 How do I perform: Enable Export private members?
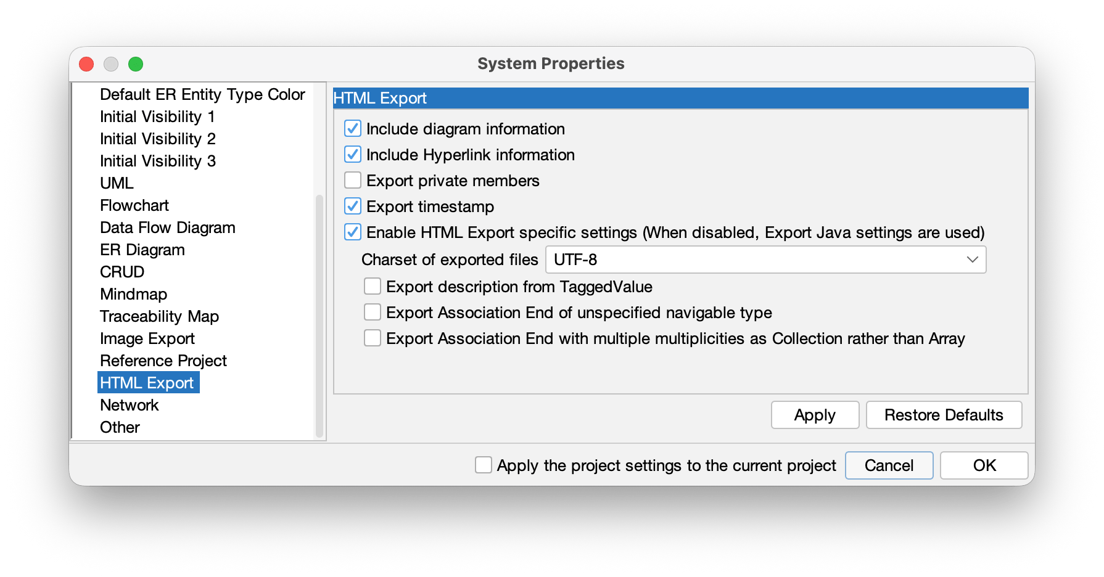coord(352,180)
